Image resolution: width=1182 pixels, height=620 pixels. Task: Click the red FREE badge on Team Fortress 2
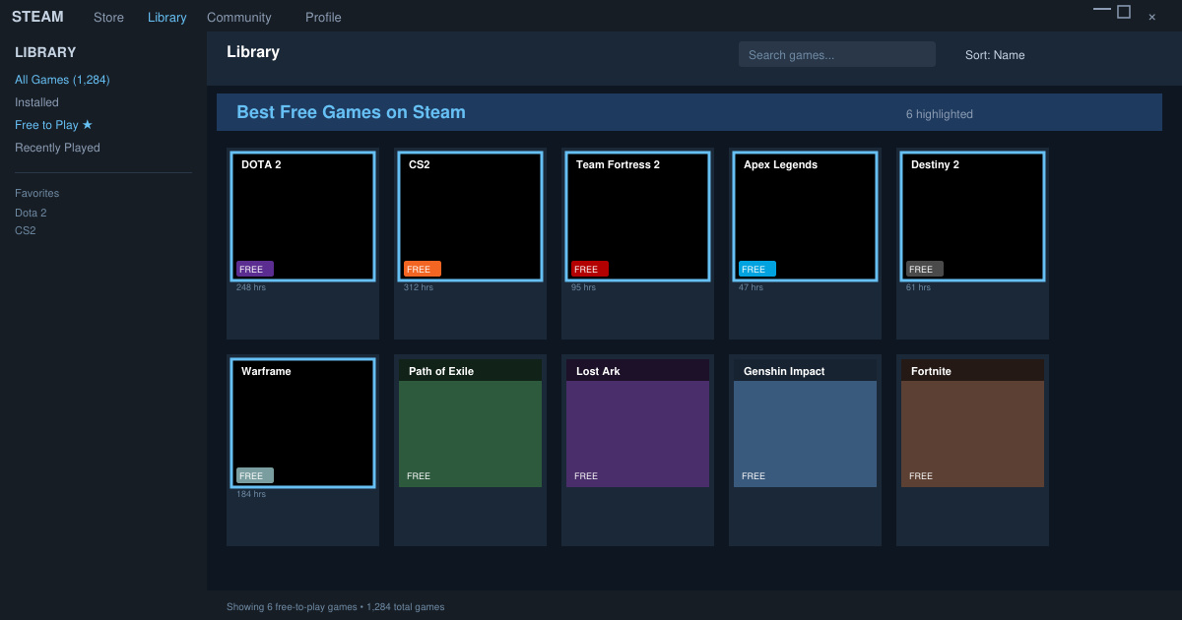[x=590, y=269]
